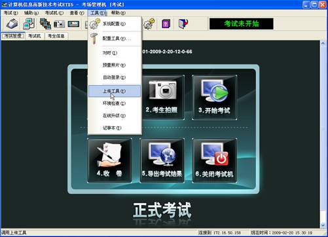Screen dimensions: 328x237
Task: Select the 环境检查 menu entry
Action: pyautogui.click(x=115, y=103)
